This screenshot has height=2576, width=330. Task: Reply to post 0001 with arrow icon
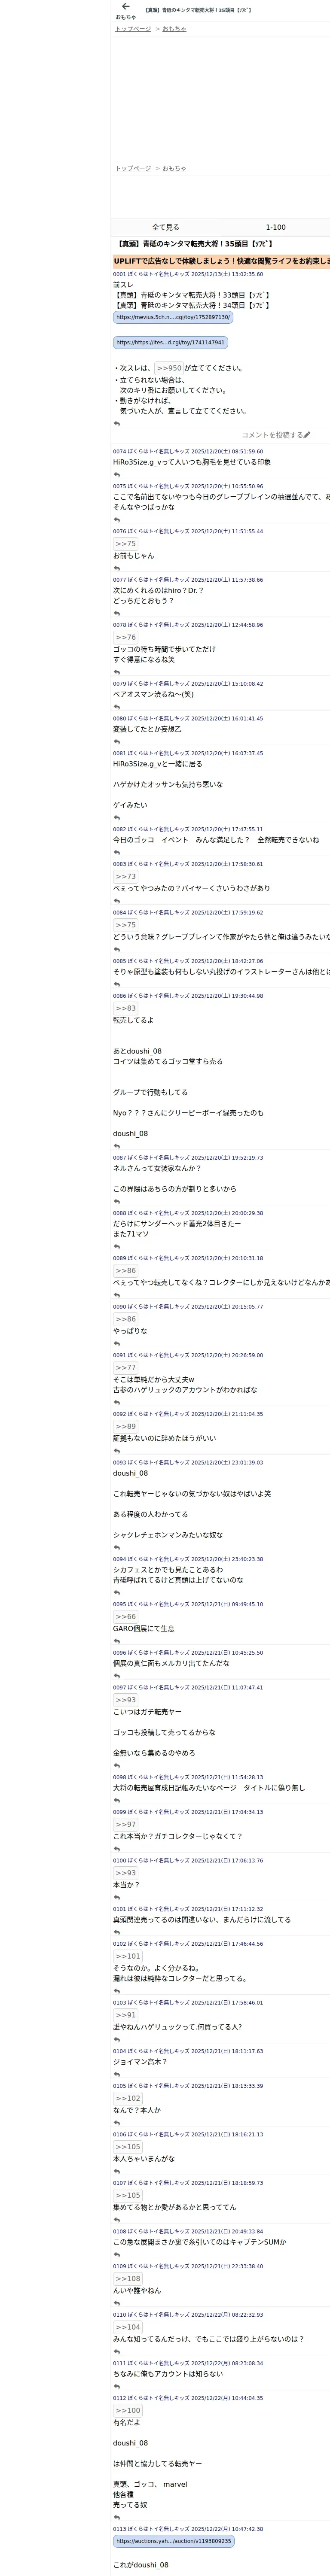coord(116,424)
